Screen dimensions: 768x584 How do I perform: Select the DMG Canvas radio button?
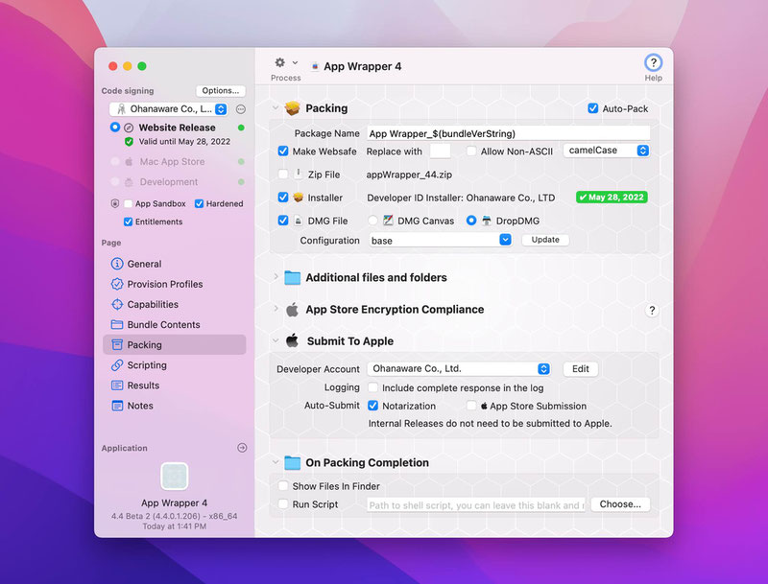coord(372,221)
